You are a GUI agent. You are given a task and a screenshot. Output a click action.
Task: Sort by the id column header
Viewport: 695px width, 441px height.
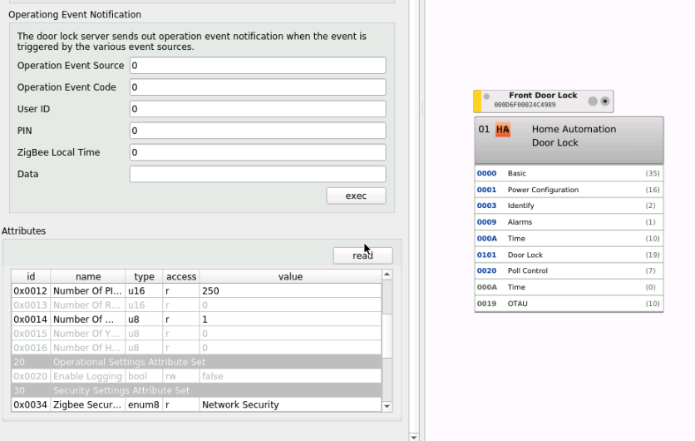click(x=31, y=276)
